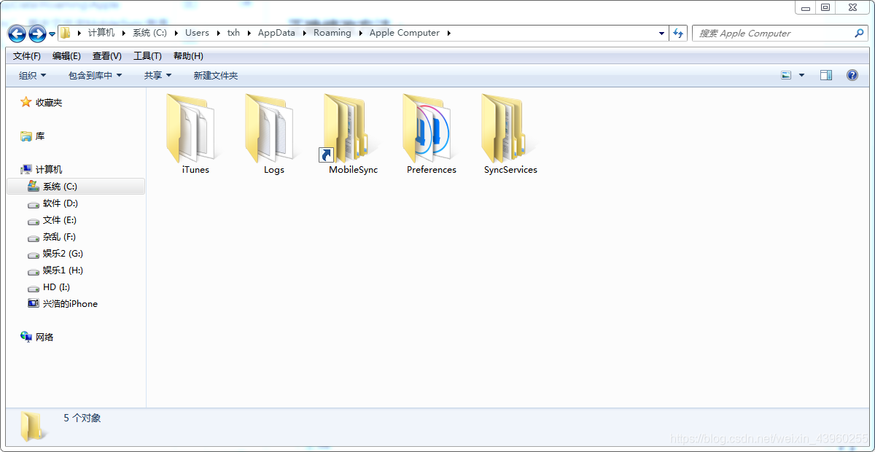Select 库 in the navigation pane
Image resolution: width=875 pixels, height=452 pixels.
(33, 136)
